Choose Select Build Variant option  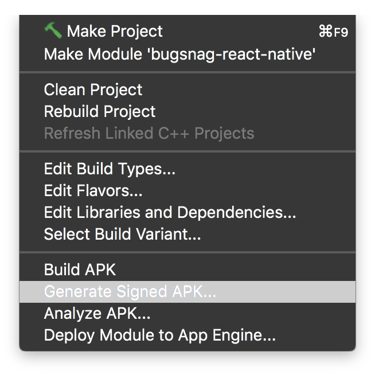click(x=122, y=235)
